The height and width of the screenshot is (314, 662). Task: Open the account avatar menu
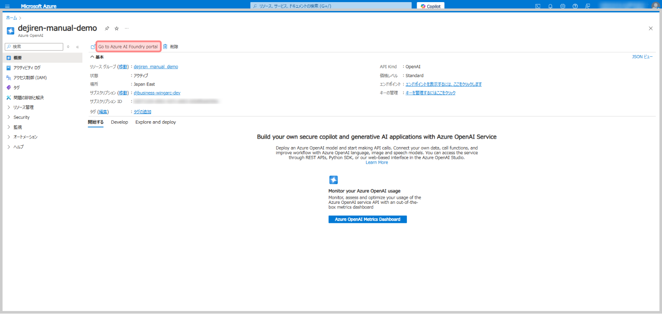[x=656, y=6]
